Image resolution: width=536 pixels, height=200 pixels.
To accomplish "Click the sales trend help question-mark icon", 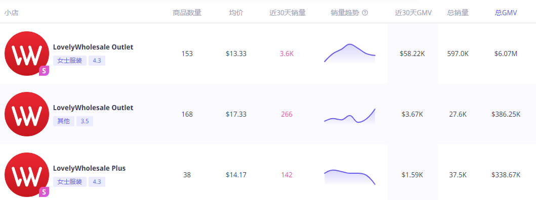I will [x=365, y=13].
